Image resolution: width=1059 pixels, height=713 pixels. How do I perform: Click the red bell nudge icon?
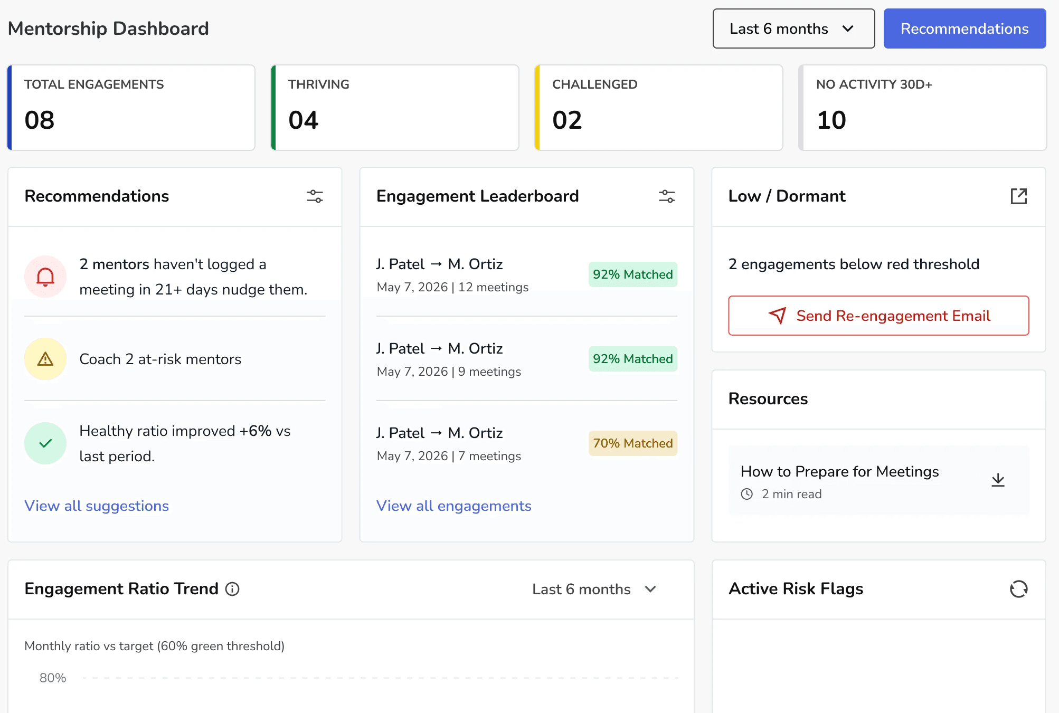tap(45, 277)
